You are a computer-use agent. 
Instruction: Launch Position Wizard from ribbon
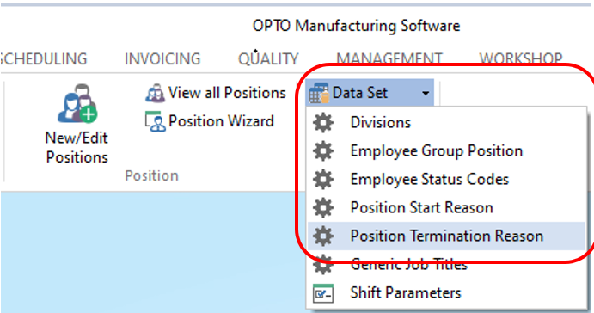tap(210, 121)
